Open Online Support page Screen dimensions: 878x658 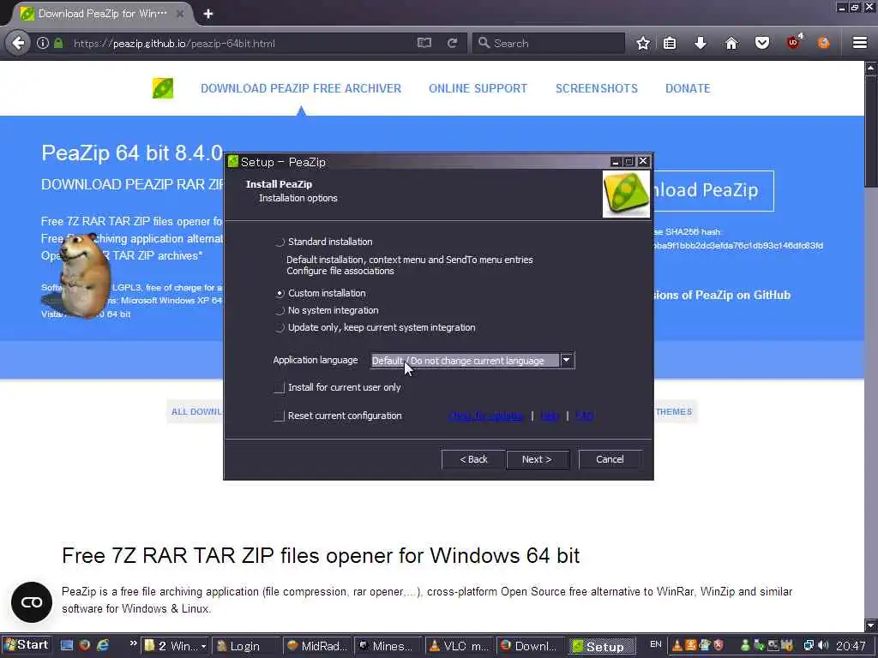click(478, 88)
